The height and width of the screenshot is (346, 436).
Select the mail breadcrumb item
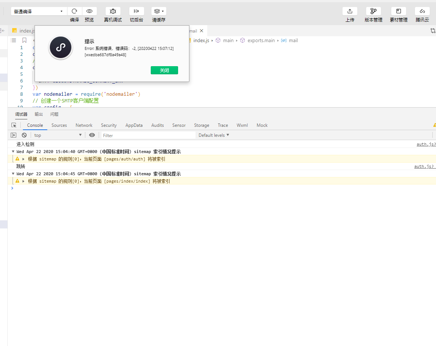coord(293,41)
